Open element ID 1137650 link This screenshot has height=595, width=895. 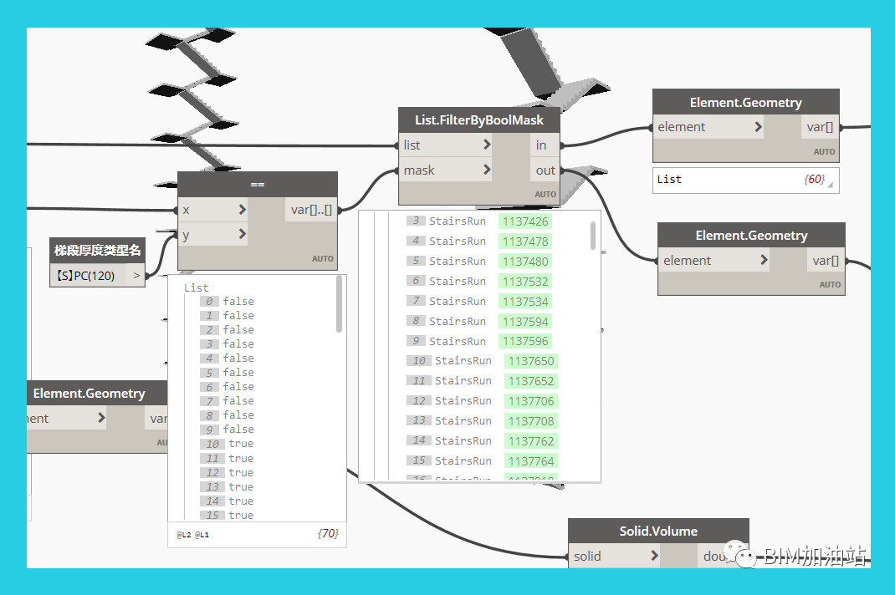tap(531, 361)
